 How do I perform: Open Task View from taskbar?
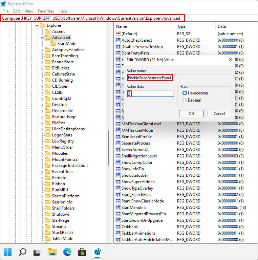(x=37, y=252)
